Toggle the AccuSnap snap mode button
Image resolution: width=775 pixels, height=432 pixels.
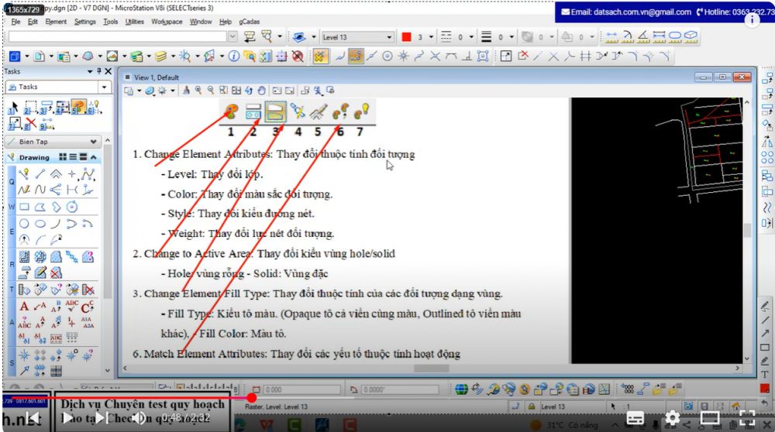tap(319, 57)
